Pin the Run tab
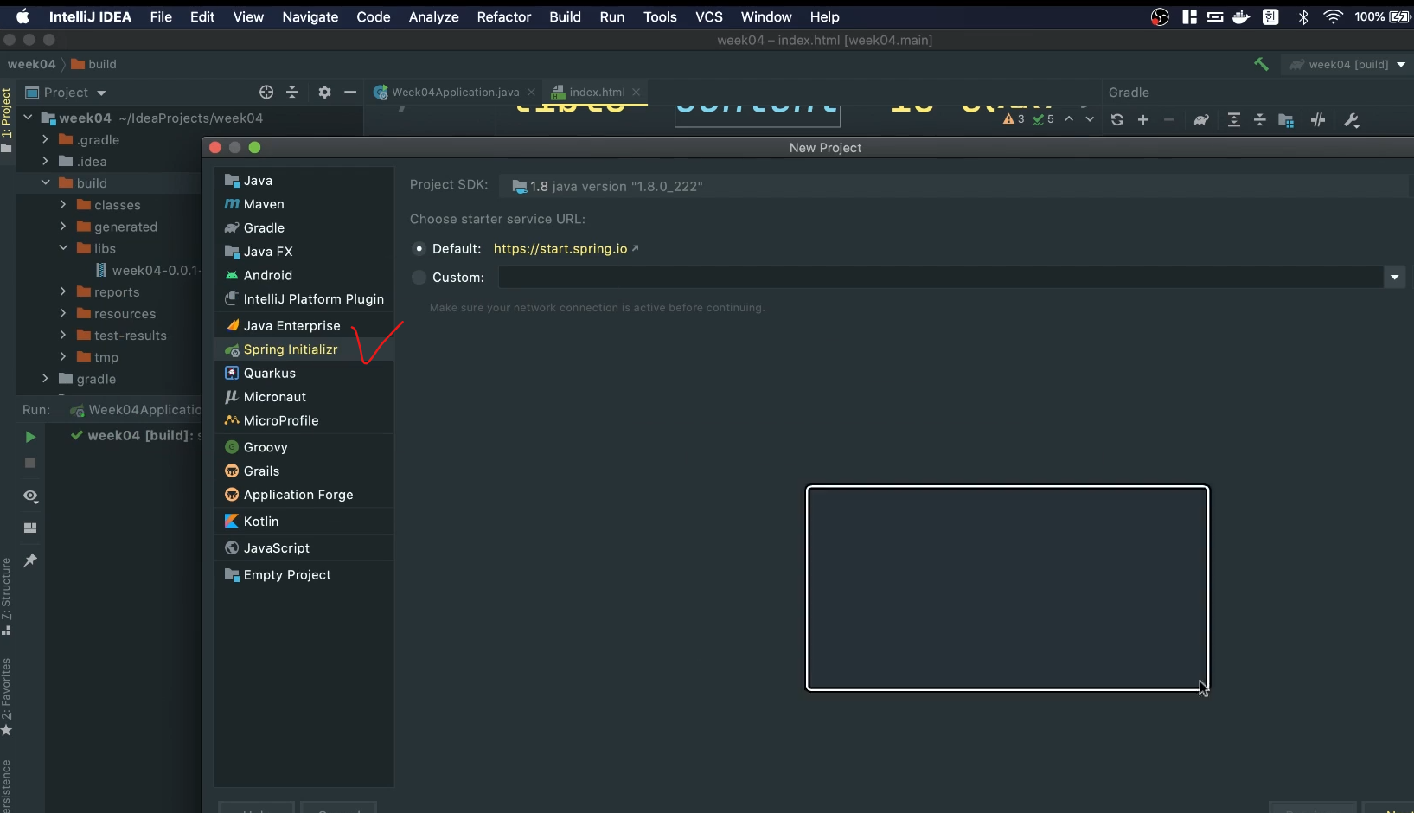Image resolution: width=1414 pixels, height=813 pixels. 30,560
